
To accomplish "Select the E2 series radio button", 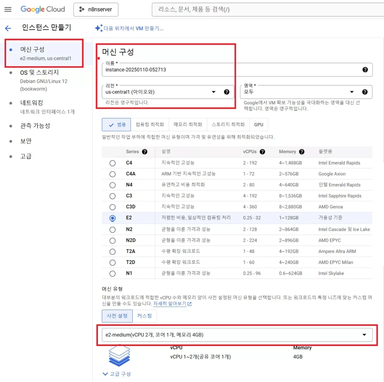I will [112, 218].
